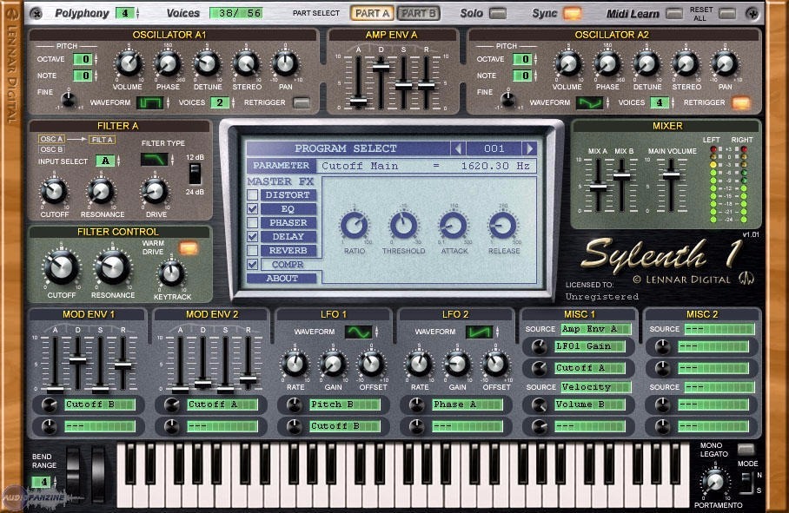Open the REVERB effect page
The height and width of the screenshot is (513, 789).
pos(288,250)
